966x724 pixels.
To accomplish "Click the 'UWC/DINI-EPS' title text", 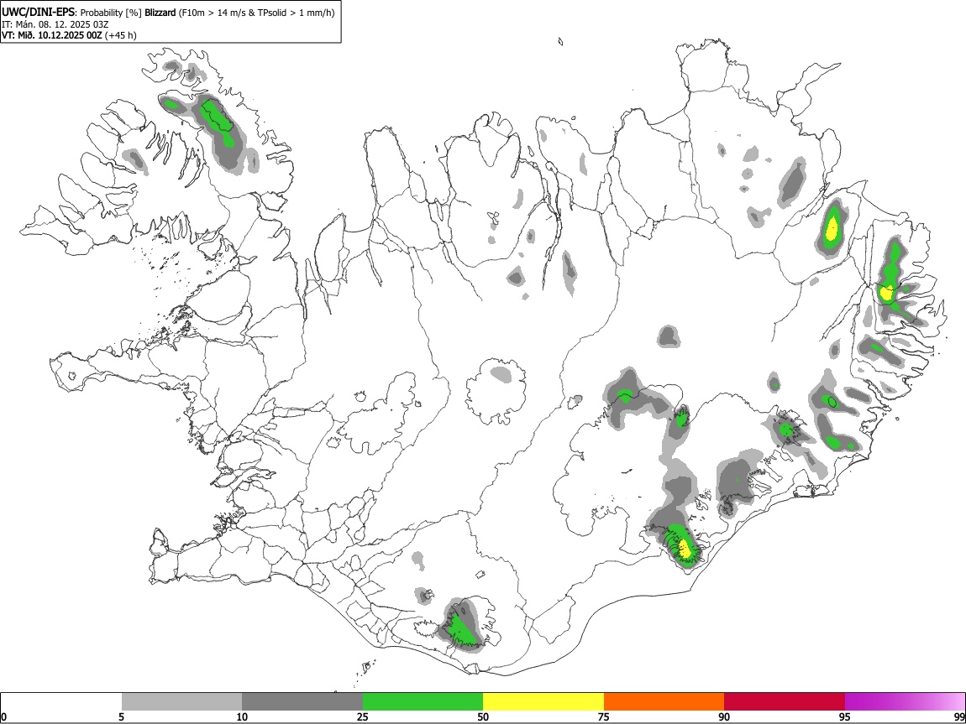I will coord(38,13).
